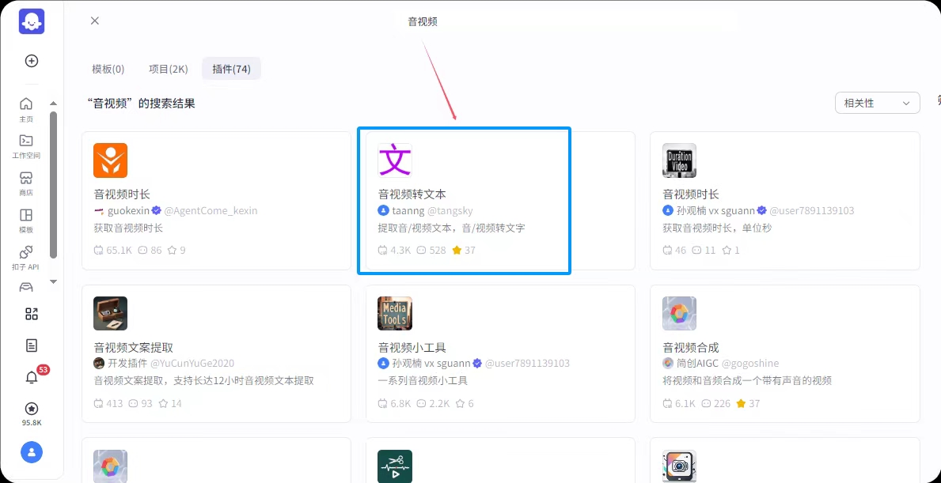Image resolution: width=941 pixels, height=483 pixels.
Task: Open 音视频合成 plugin title
Action: tap(691, 348)
